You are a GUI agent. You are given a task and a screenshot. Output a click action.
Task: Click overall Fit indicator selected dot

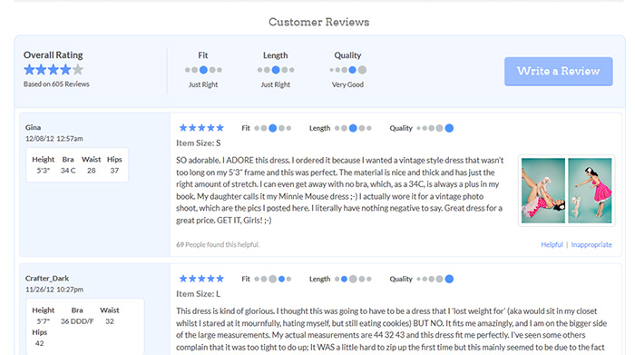203,70
